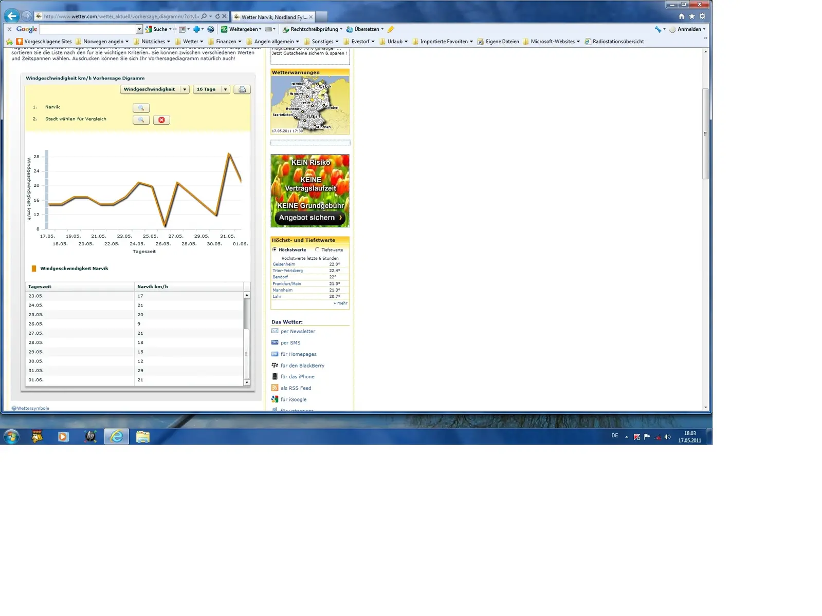The height and width of the screenshot is (616, 822).
Task: Expand the Angeln allgemein favorites folder
Action: coord(272,42)
